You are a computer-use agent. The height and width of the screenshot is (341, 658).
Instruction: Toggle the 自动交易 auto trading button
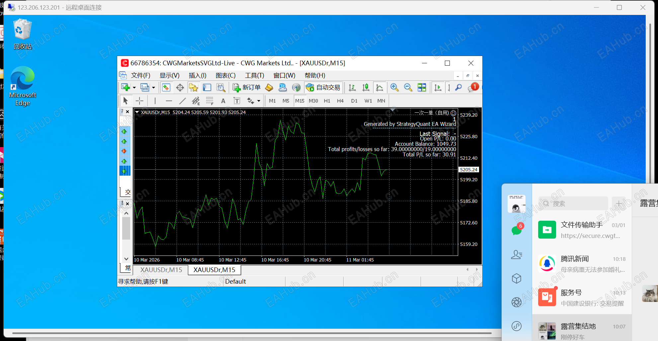(x=323, y=87)
